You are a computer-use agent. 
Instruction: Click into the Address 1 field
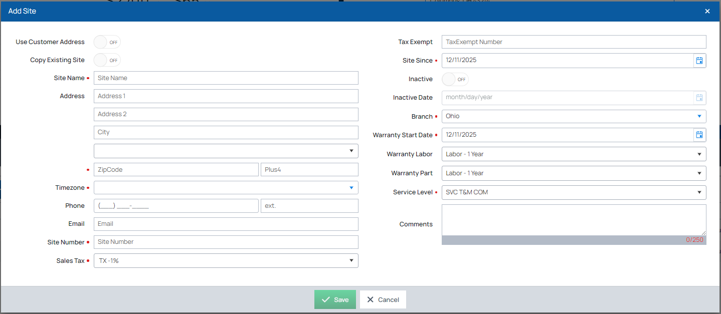pos(226,96)
